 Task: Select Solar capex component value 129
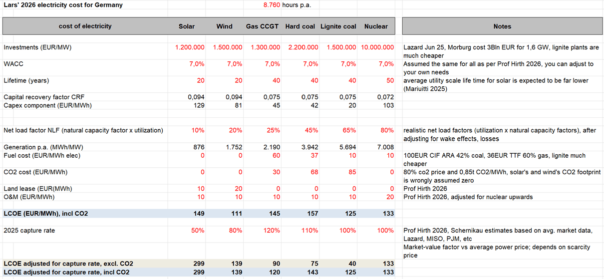click(x=198, y=105)
